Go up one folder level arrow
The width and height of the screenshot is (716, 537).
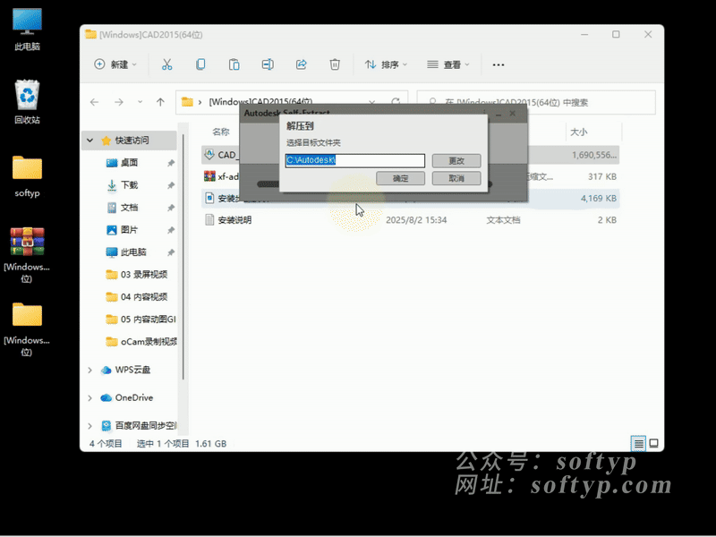click(160, 102)
